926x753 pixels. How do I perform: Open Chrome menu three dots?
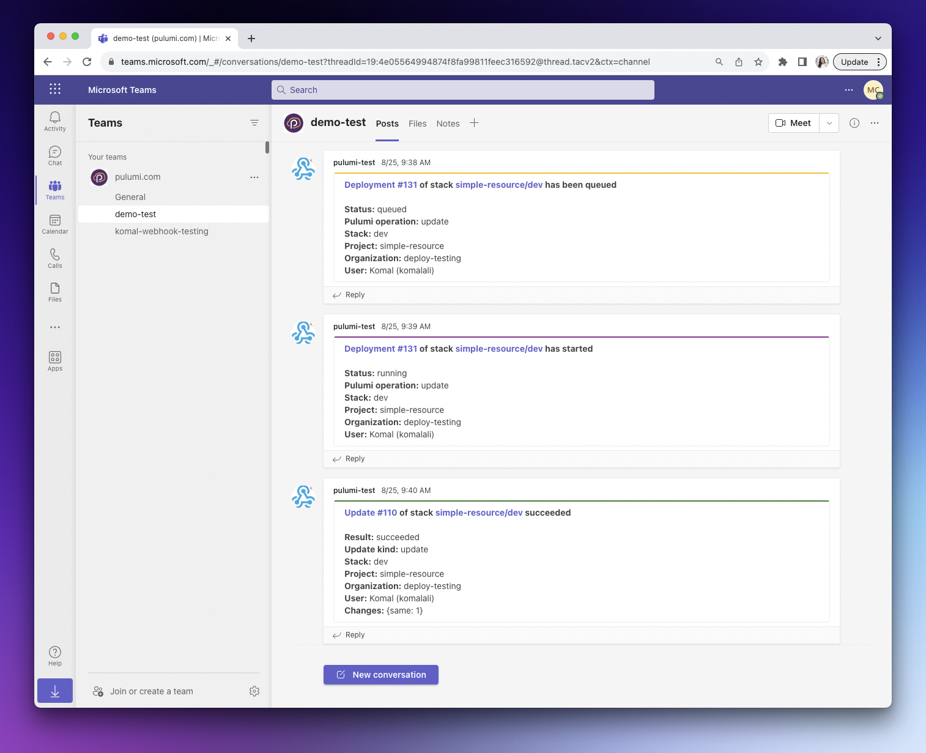coord(879,62)
